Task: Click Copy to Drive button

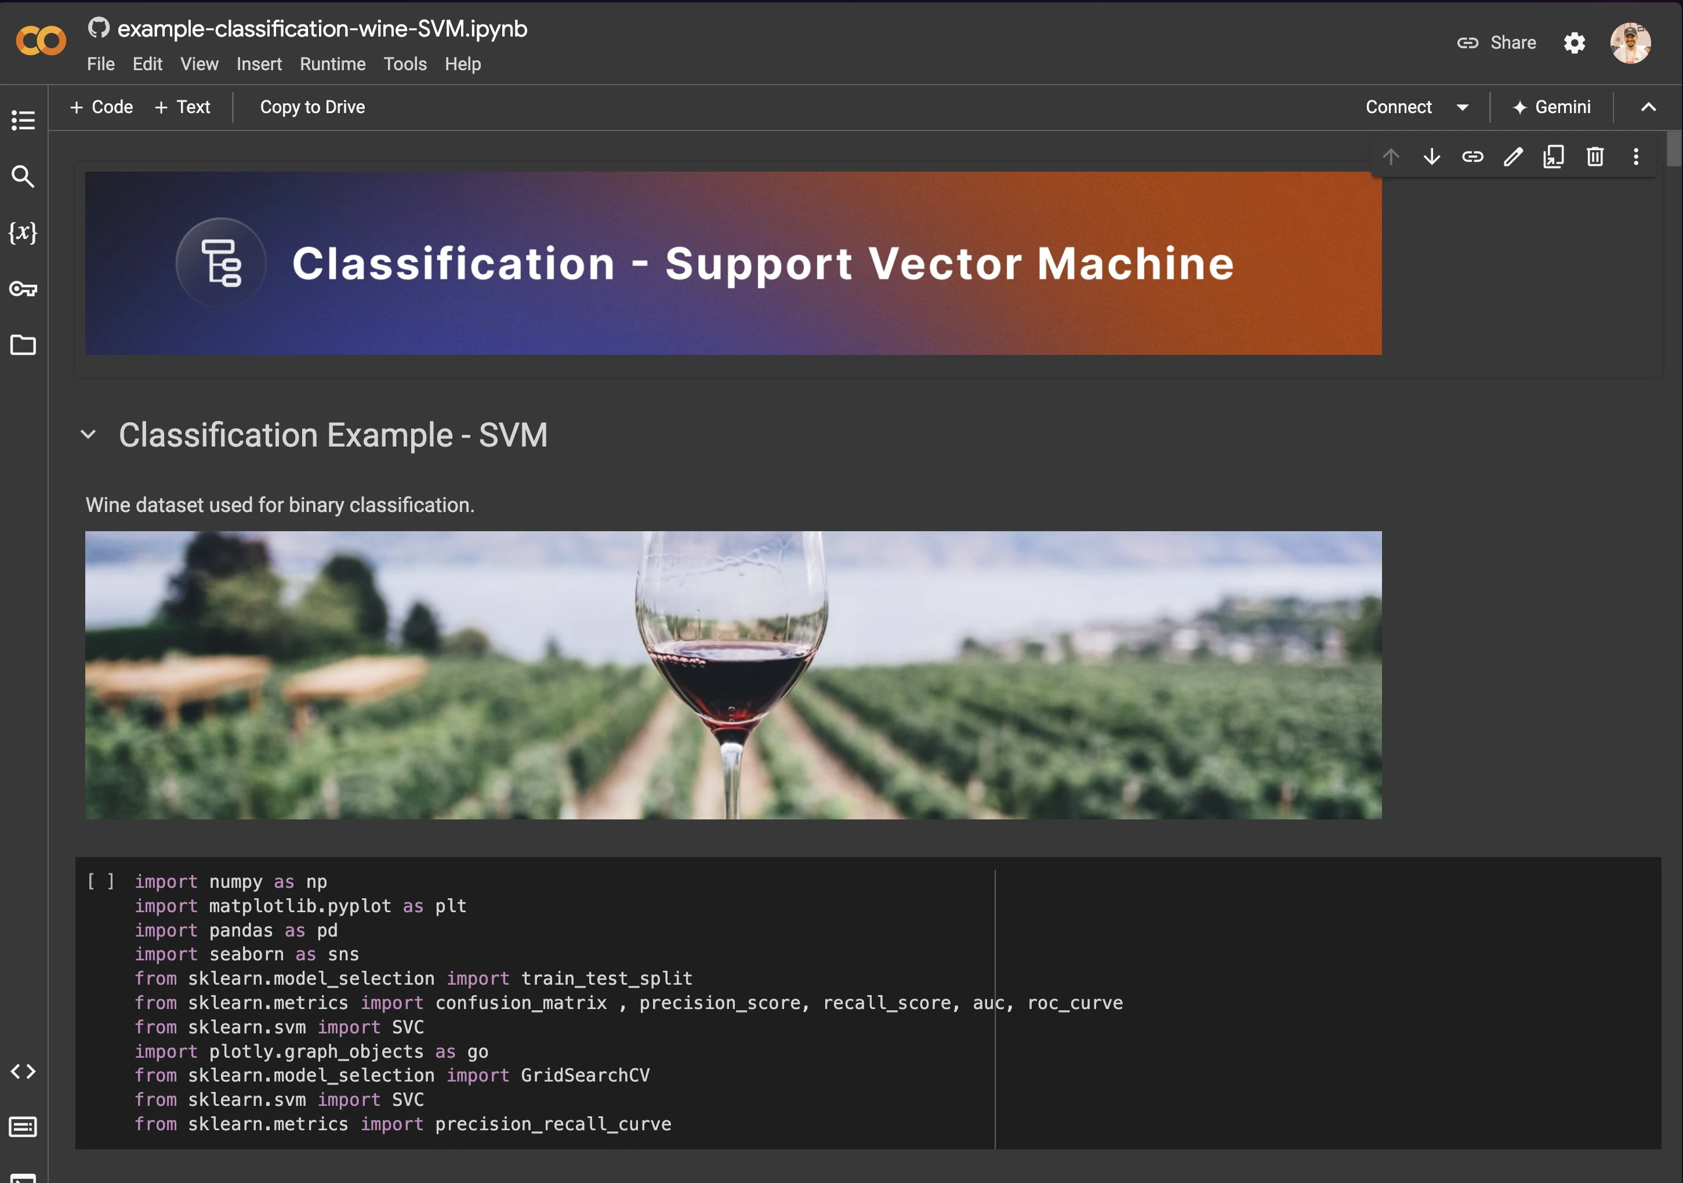Action: (x=312, y=107)
